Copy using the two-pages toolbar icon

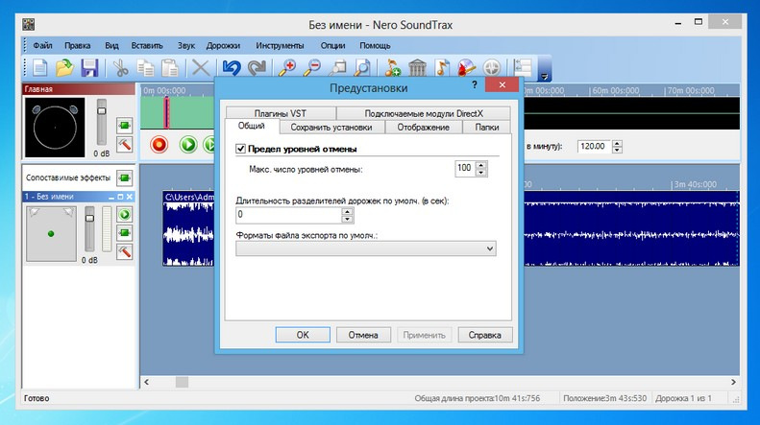tap(145, 68)
